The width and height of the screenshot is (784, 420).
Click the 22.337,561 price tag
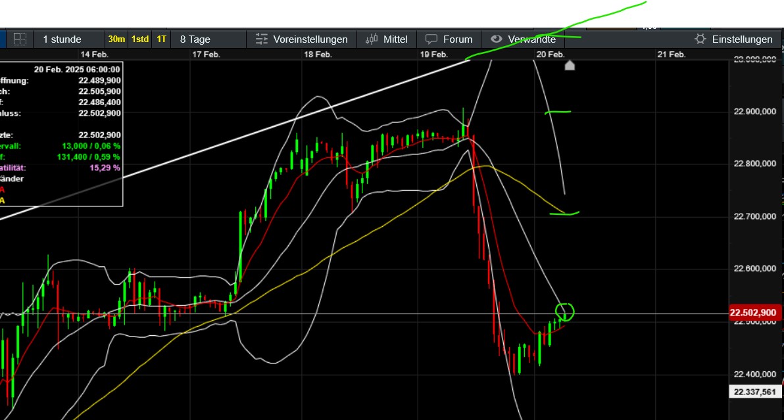[x=754, y=392]
